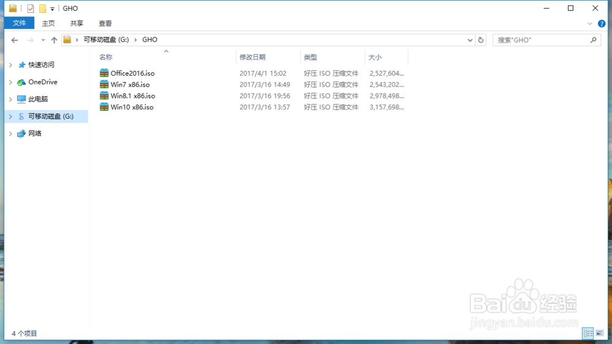Open Help with the blue question icon
The height and width of the screenshot is (344, 612).
click(x=602, y=24)
